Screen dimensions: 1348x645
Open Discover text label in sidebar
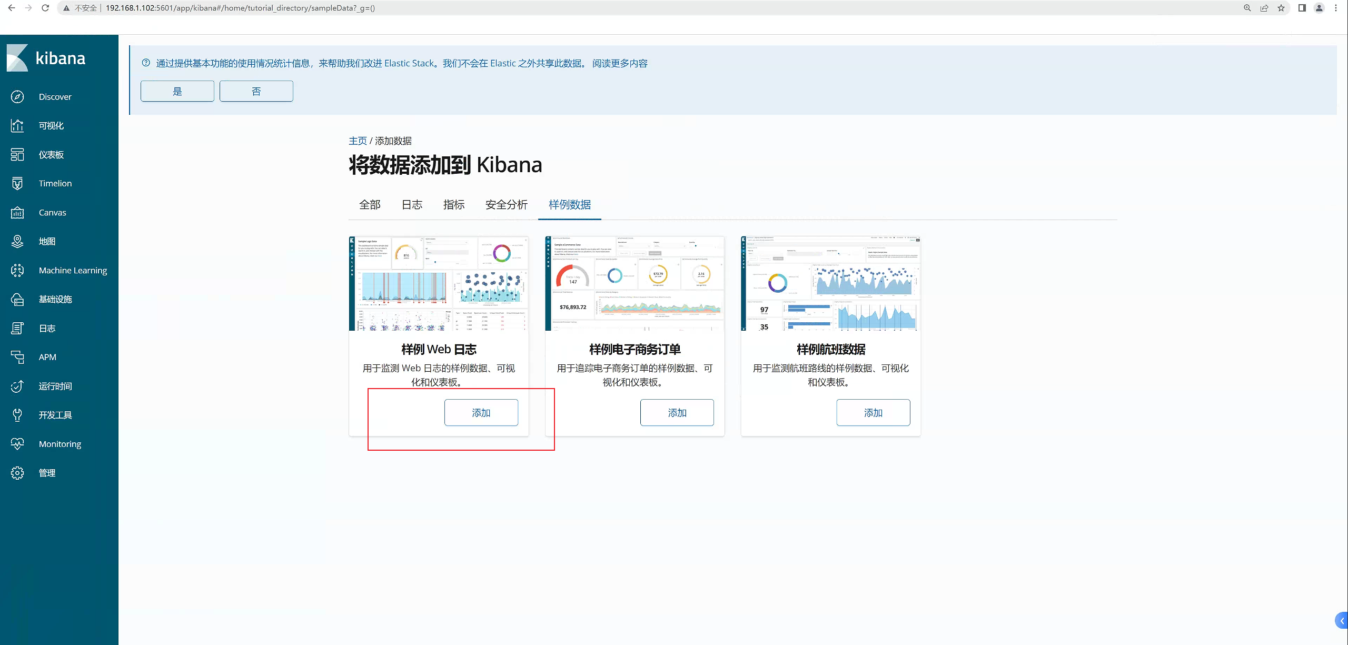tap(55, 97)
